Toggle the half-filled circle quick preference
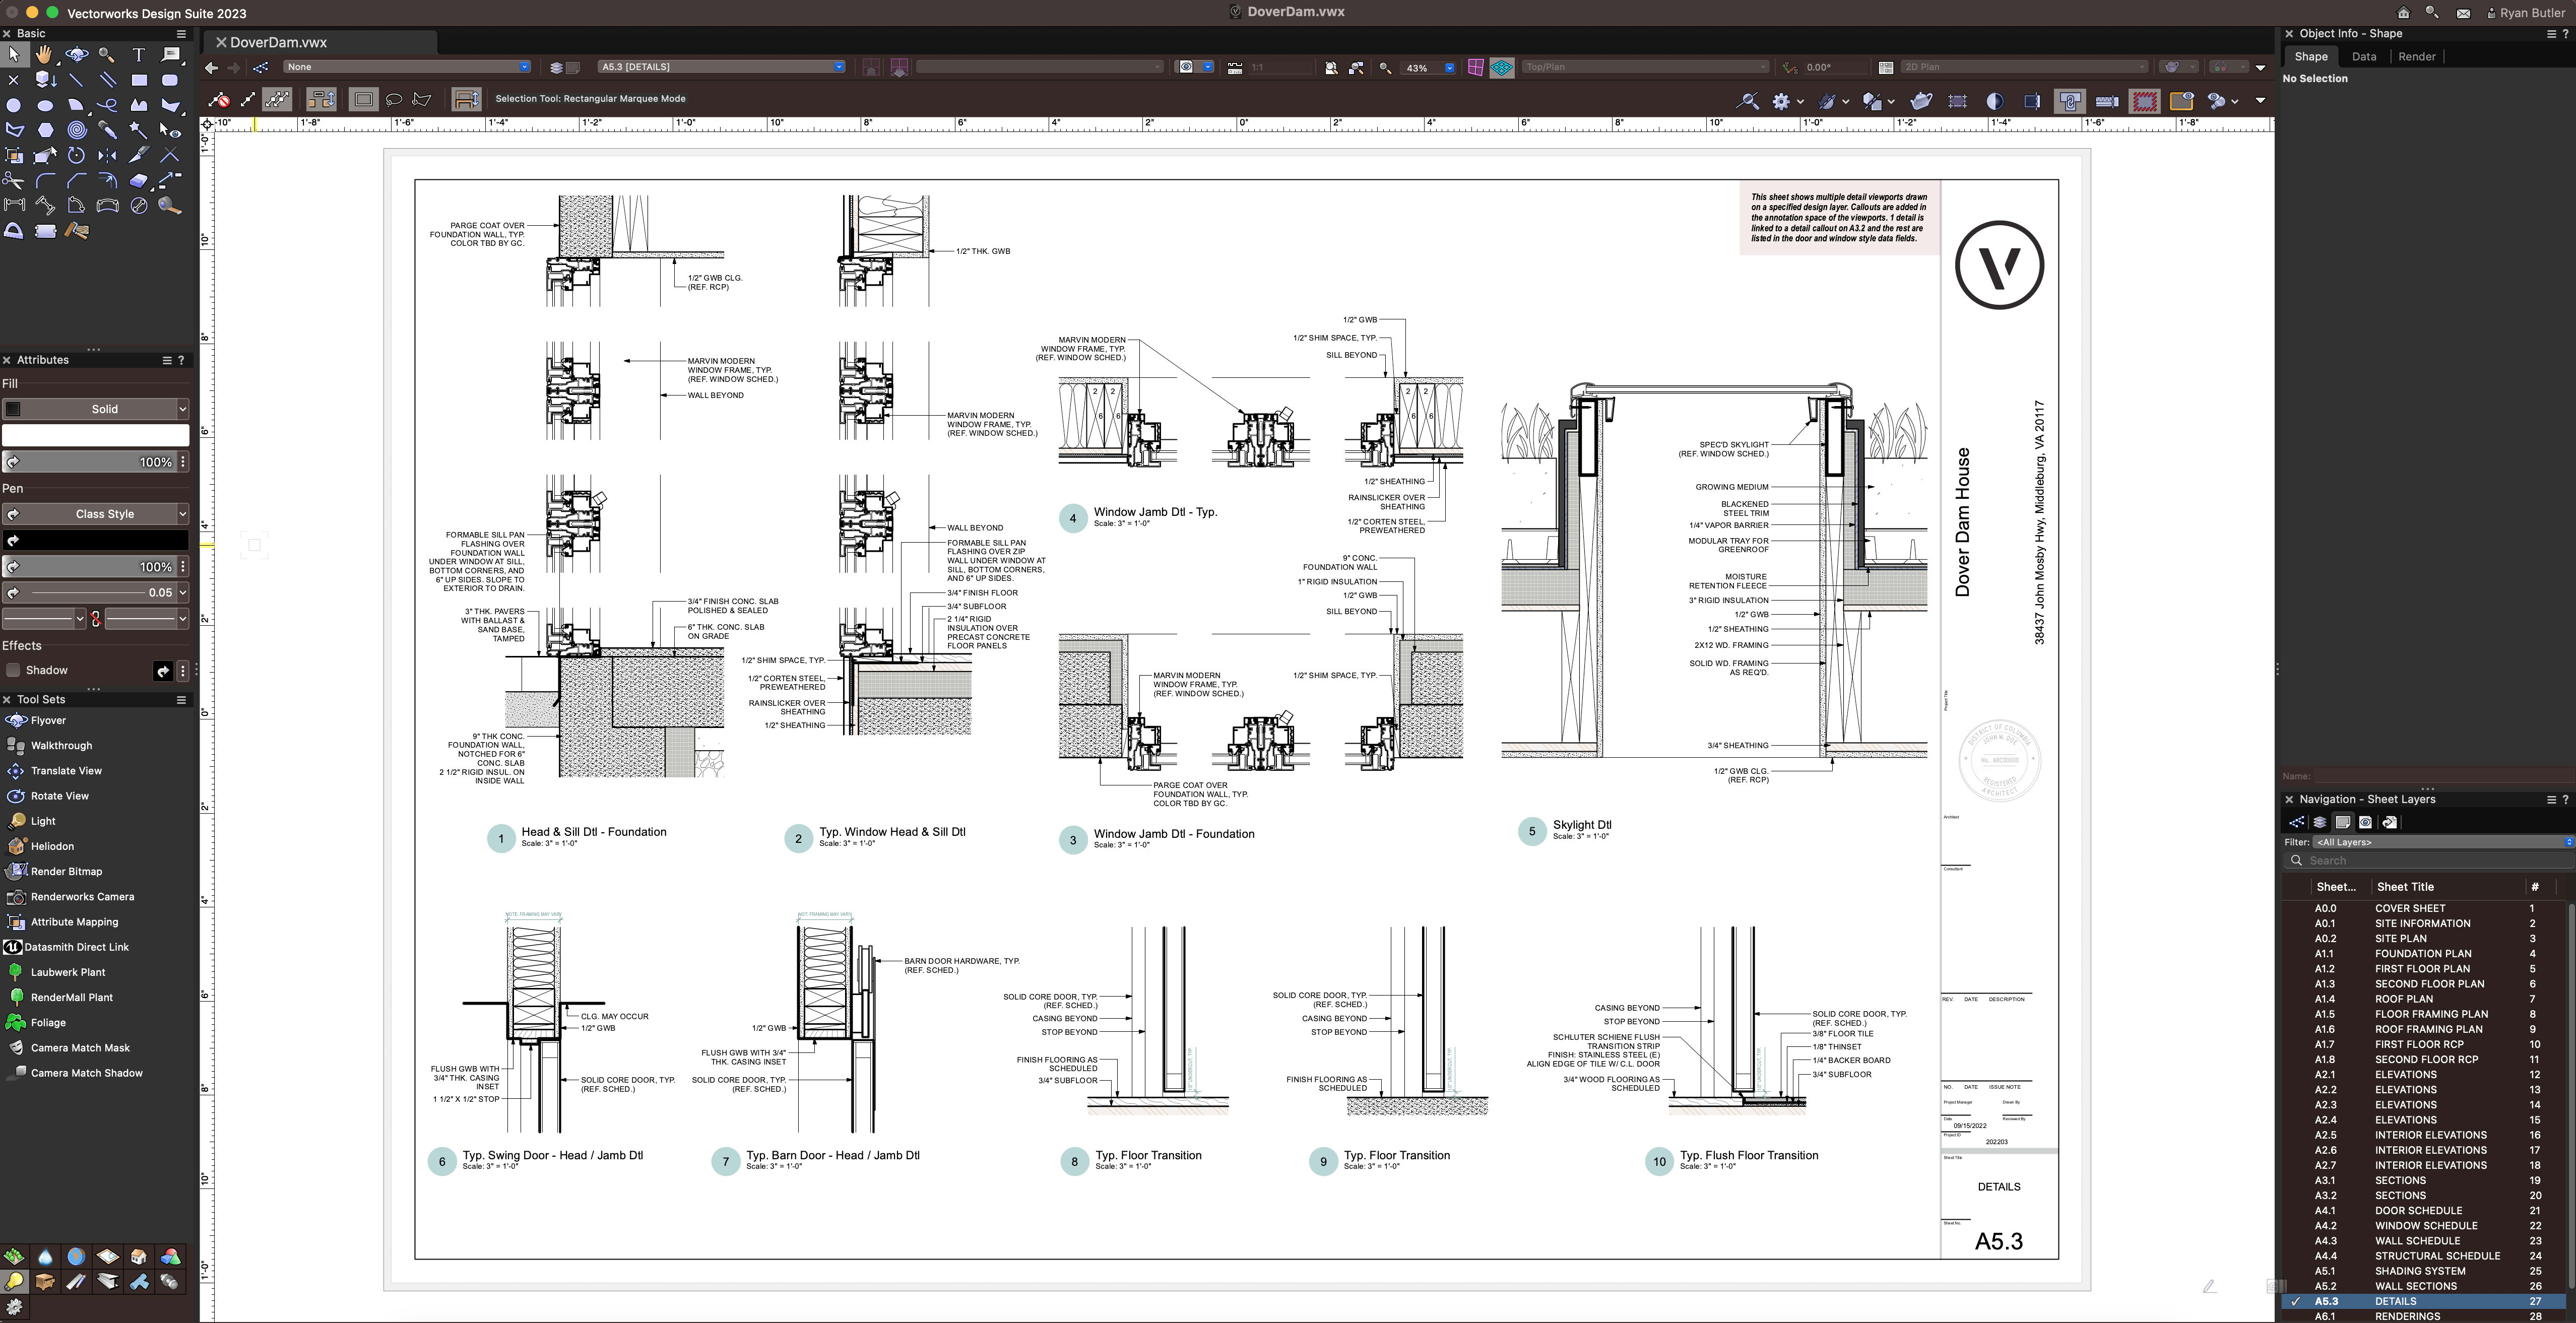 [x=1994, y=101]
